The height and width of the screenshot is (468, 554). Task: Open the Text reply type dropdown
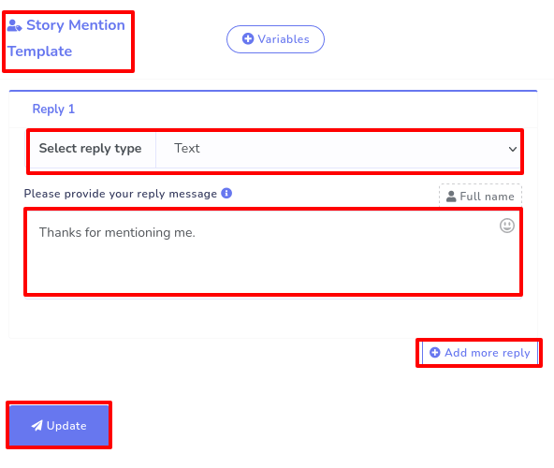click(x=338, y=149)
